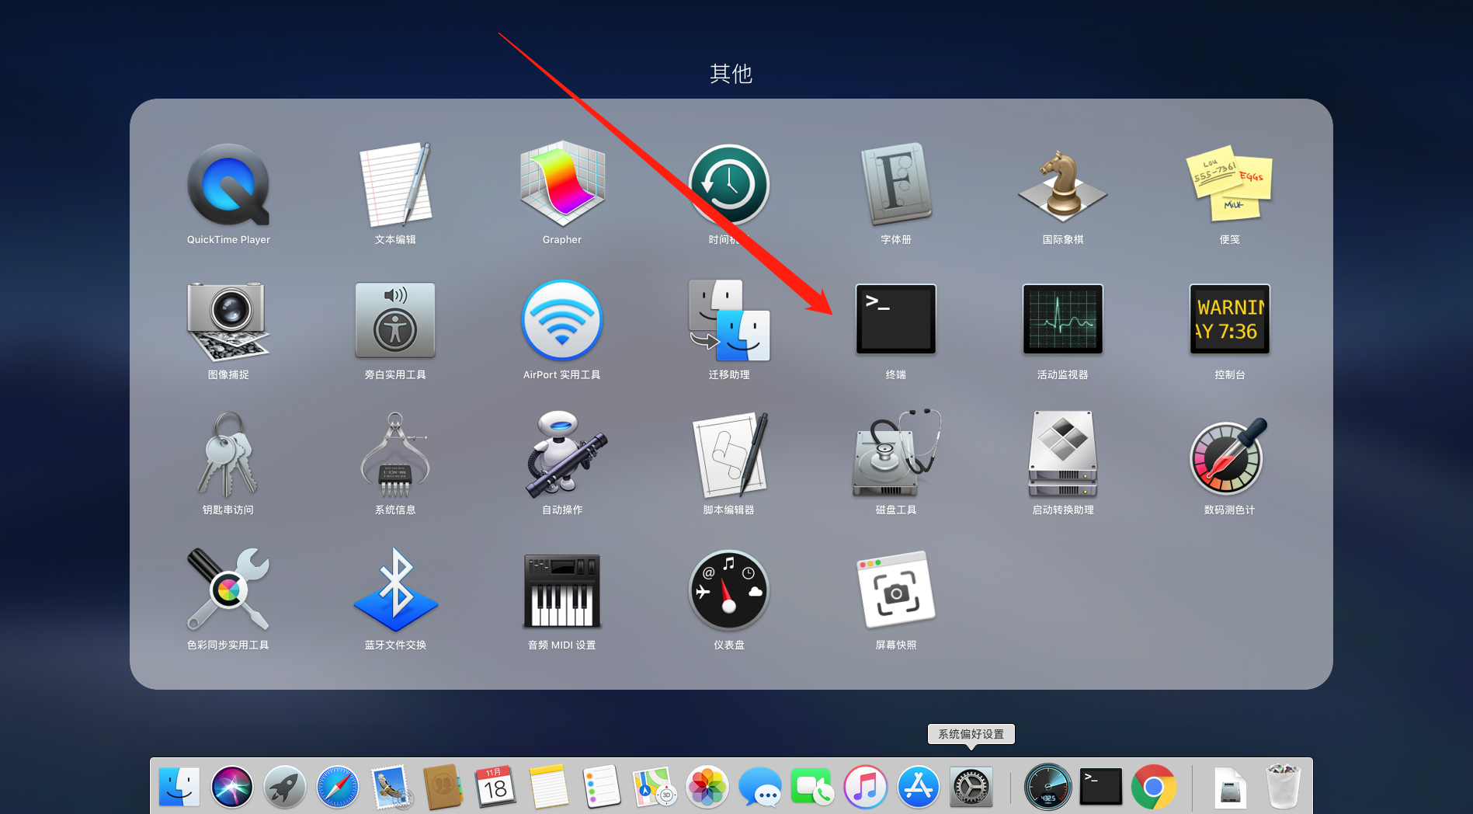The height and width of the screenshot is (814, 1473).
Task: Open 旁白实用工具 VoiceOver Utility
Action: tap(395, 320)
